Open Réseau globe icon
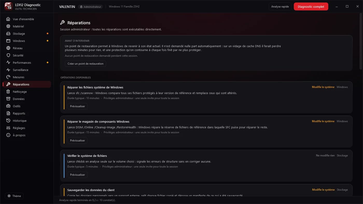 click(x=8, y=48)
